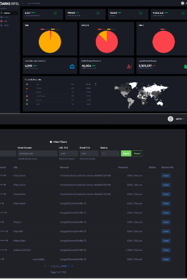View device info for the row without URL
Screen dimensions: 187x280
pyautogui.click(x=166, y=213)
